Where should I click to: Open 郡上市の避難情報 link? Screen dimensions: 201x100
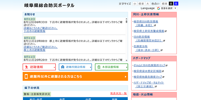[x=34, y=50]
